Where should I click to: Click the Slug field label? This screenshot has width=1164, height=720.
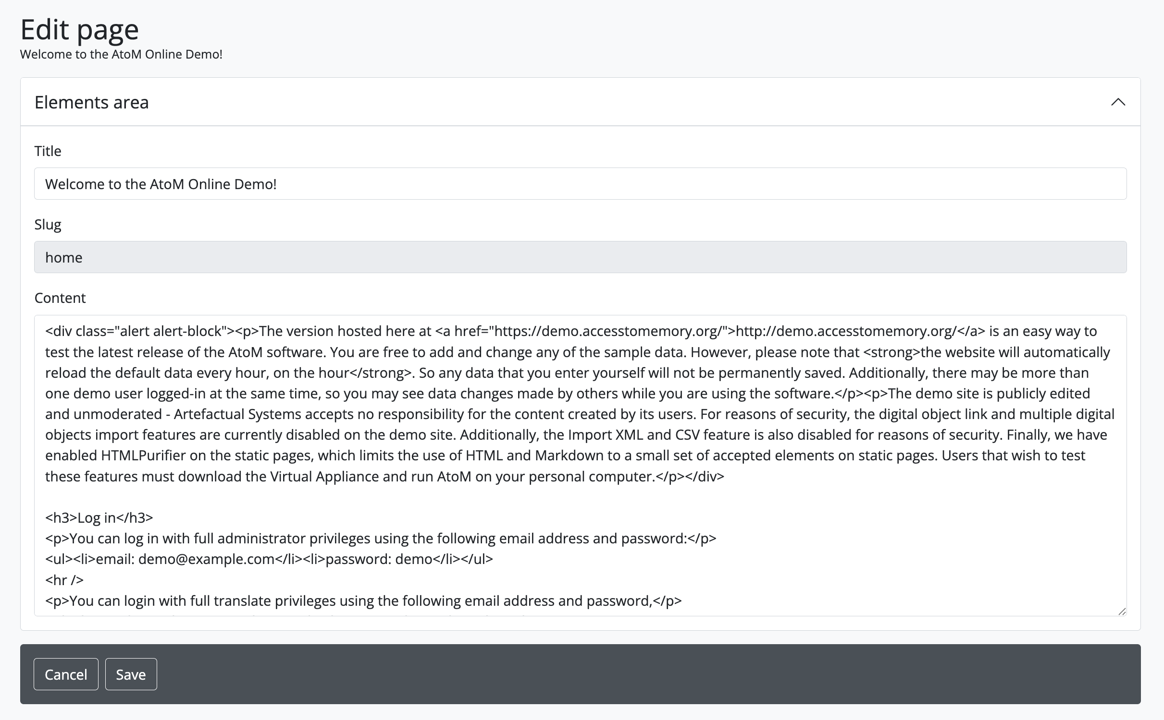[x=48, y=225]
